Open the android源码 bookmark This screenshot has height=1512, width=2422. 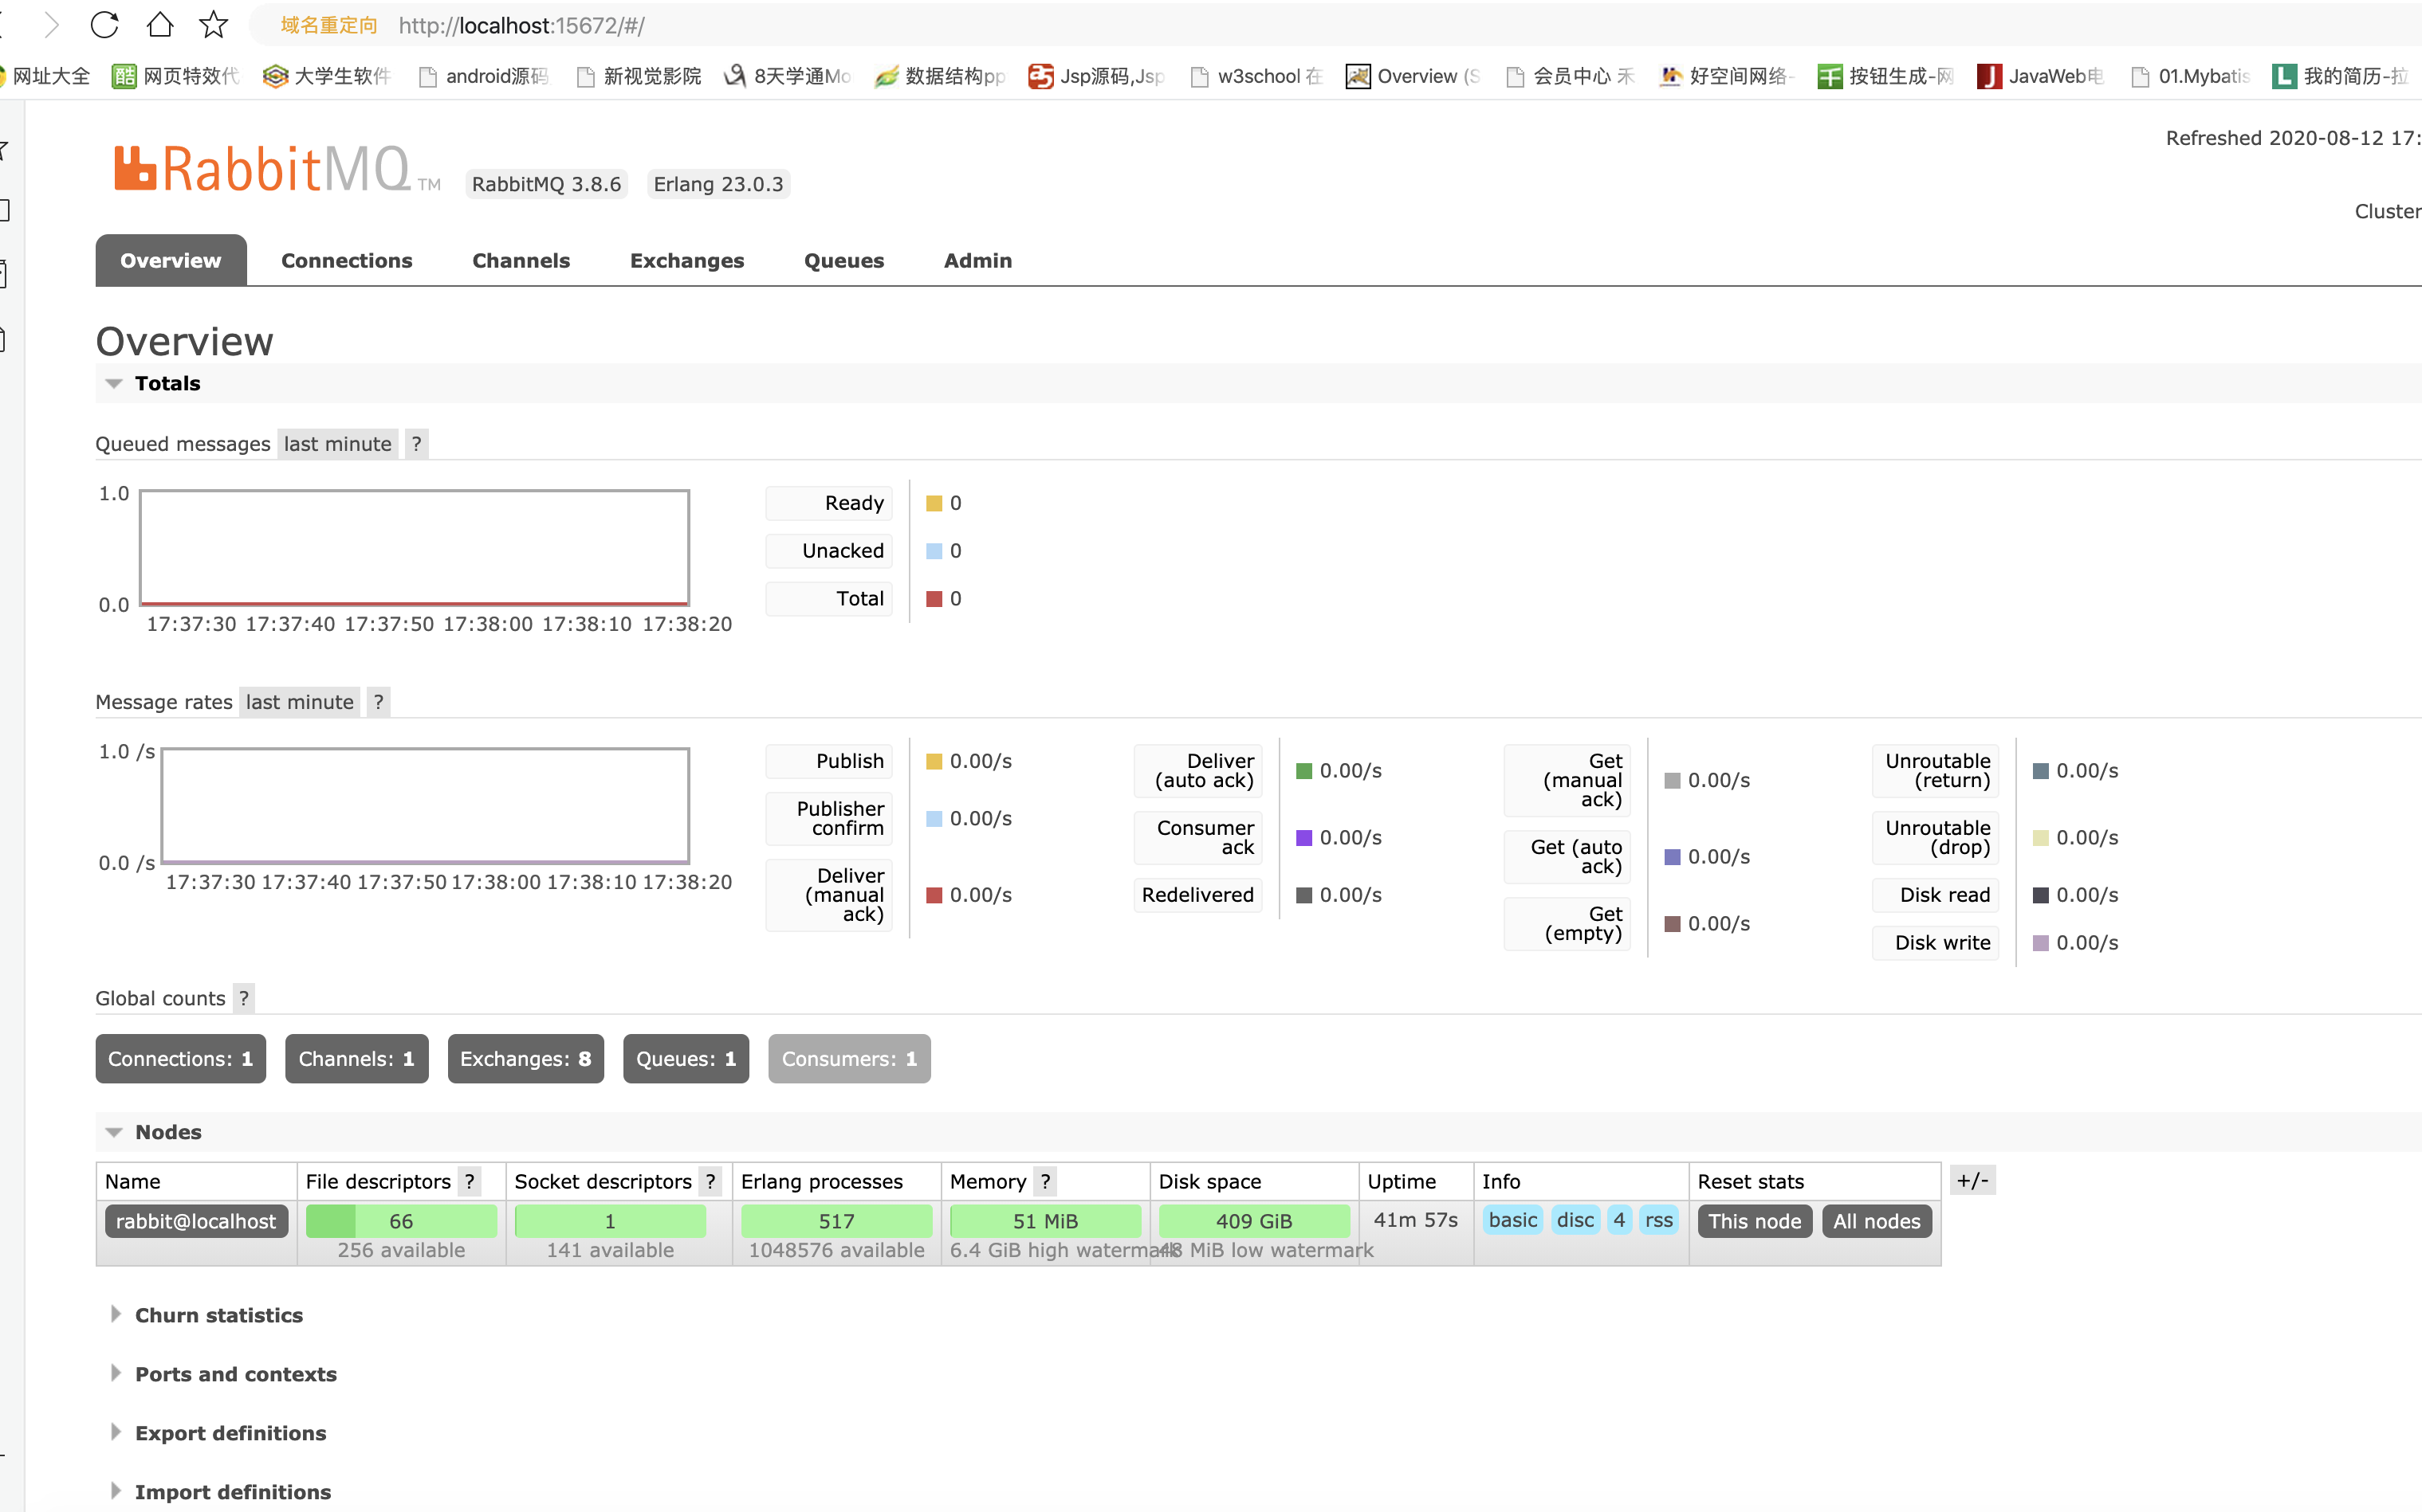pos(483,76)
